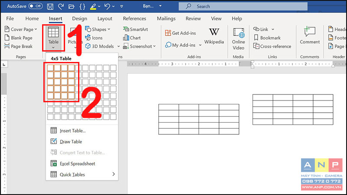Open the File tab
This screenshot has width=347, height=195.
(10, 19)
